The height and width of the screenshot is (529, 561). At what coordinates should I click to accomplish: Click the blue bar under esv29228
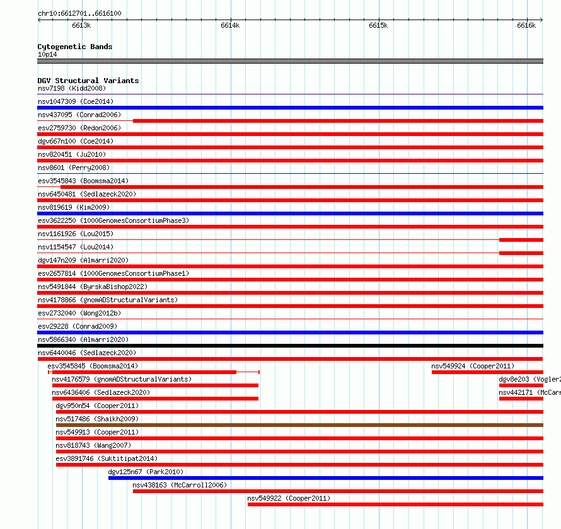click(290, 333)
